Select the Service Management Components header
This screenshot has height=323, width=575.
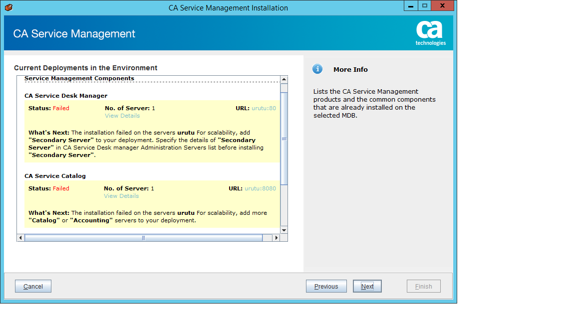80,78
